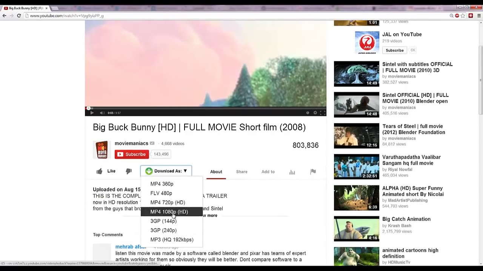
Task: Open Sintel OFFICIAL [HD] Blender open video thumbnail
Action: pos(357,105)
